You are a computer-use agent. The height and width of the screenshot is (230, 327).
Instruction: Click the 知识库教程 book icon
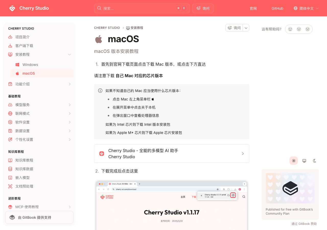(x=10, y=160)
